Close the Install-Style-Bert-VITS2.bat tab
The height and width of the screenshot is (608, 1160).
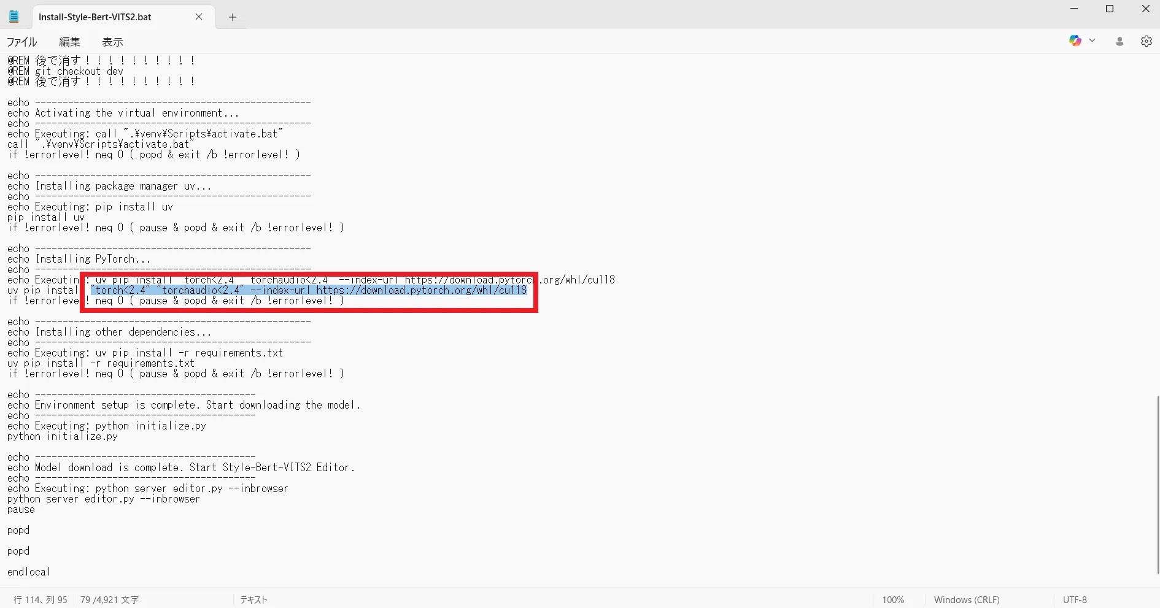[x=199, y=17]
